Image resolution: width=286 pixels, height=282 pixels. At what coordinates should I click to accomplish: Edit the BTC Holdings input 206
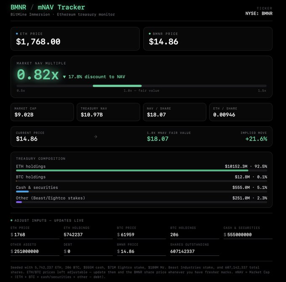[x=195, y=234]
